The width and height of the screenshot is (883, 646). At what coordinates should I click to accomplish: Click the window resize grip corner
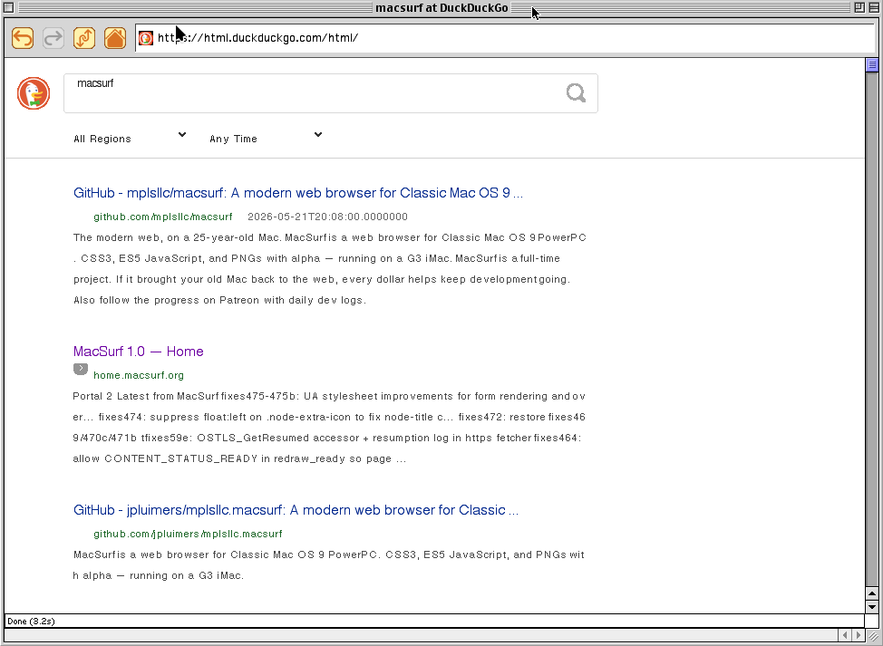pyautogui.click(x=873, y=635)
